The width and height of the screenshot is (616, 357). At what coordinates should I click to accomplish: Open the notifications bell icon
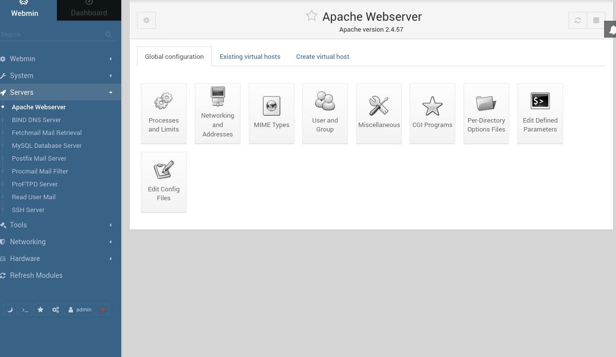611,30
